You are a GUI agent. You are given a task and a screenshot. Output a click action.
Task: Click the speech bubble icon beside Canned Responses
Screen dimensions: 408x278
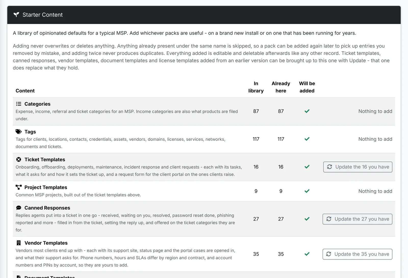point(19,208)
